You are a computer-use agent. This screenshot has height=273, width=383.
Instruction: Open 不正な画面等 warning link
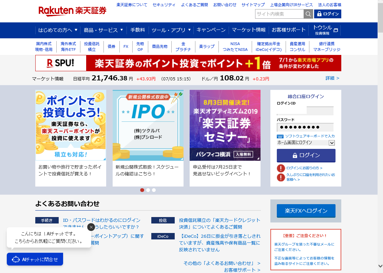pyautogui.click(x=304, y=261)
